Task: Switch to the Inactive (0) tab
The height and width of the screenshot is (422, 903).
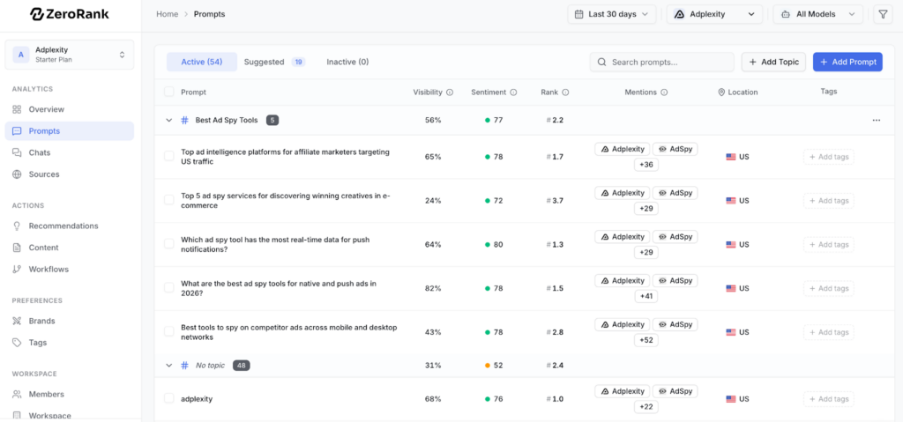Action: point(347,62)
